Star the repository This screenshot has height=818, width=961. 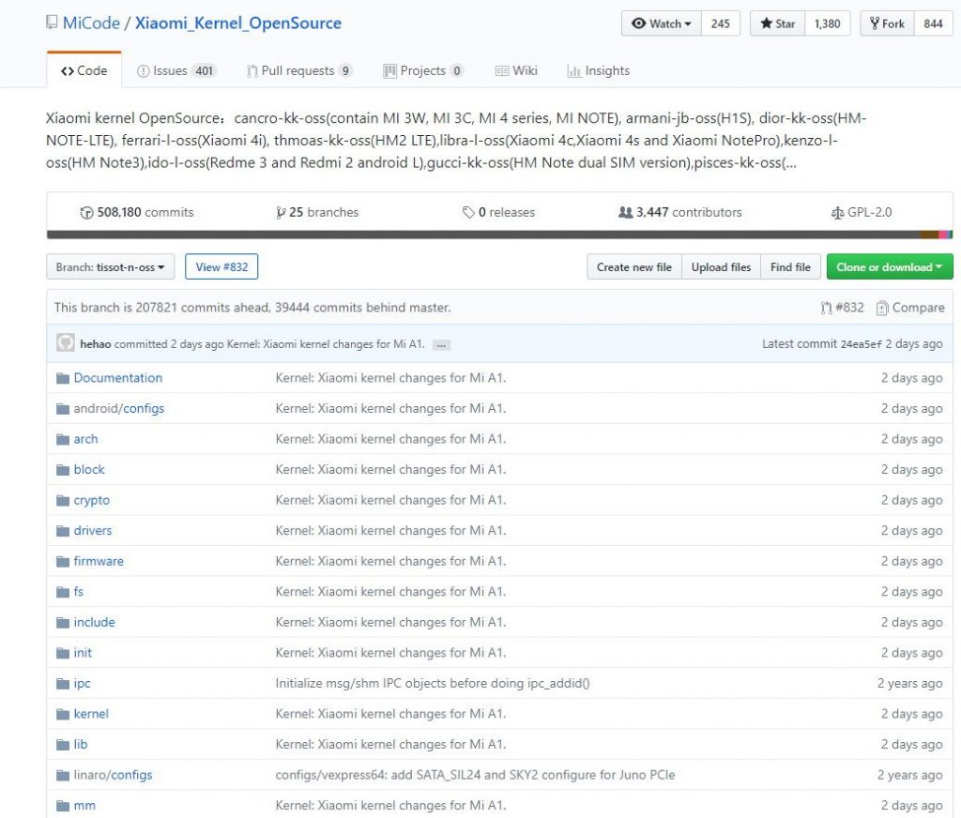tap(778, 23)
